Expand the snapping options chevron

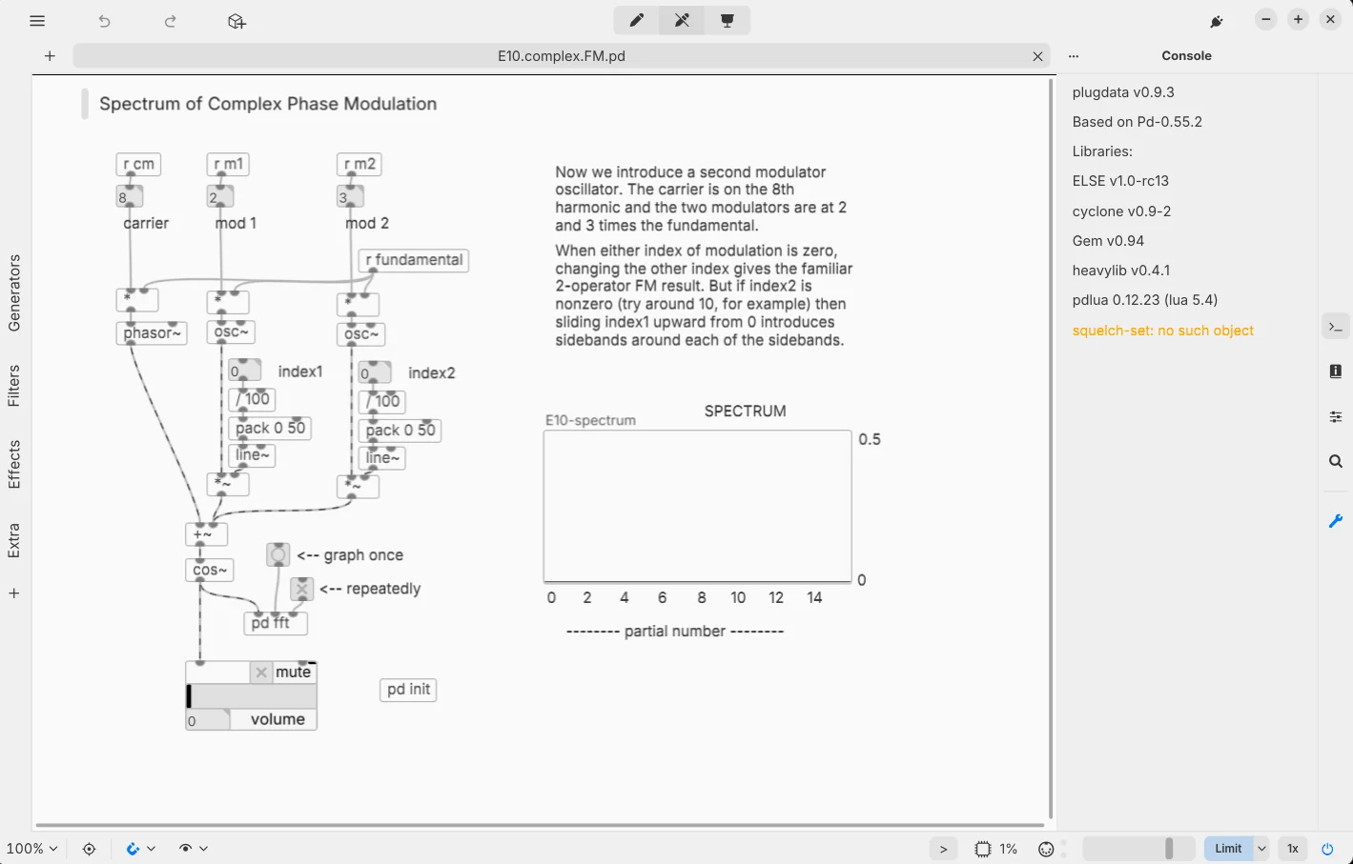[151, 849]
